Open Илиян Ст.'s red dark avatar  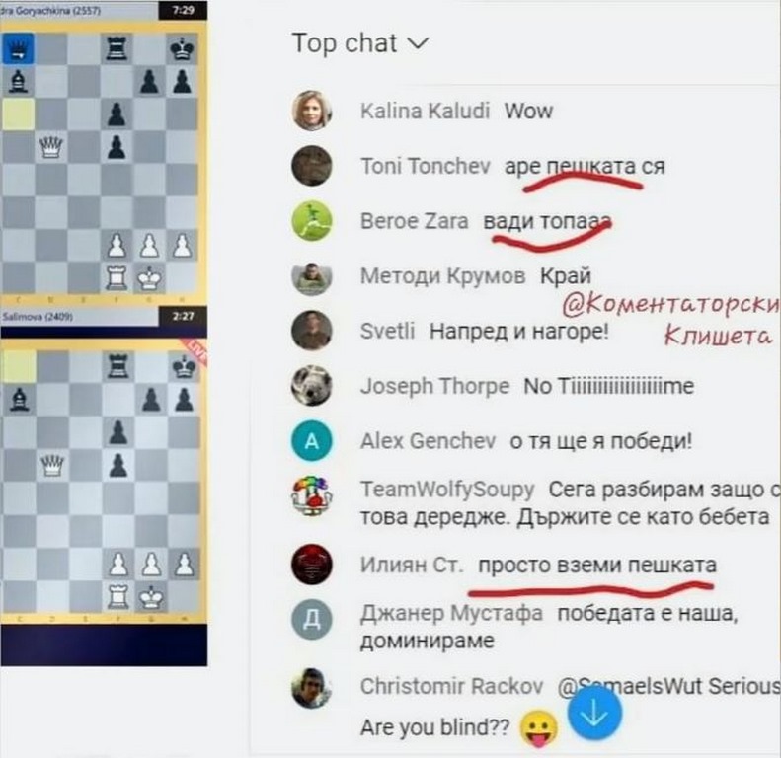(312, 565)
